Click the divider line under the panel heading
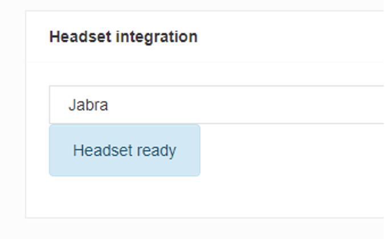The image size is (385, 239). (205, 62)
